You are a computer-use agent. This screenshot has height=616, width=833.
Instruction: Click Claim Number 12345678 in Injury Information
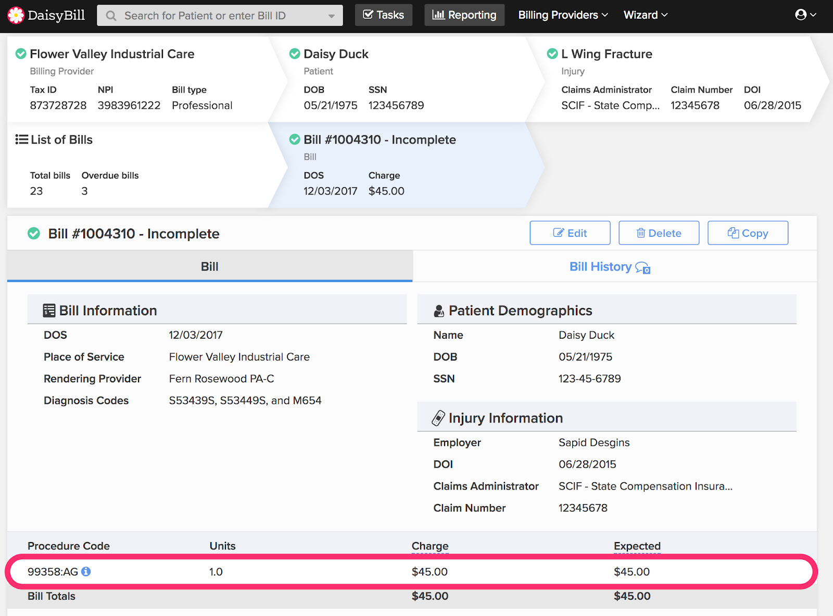point(583,508)
